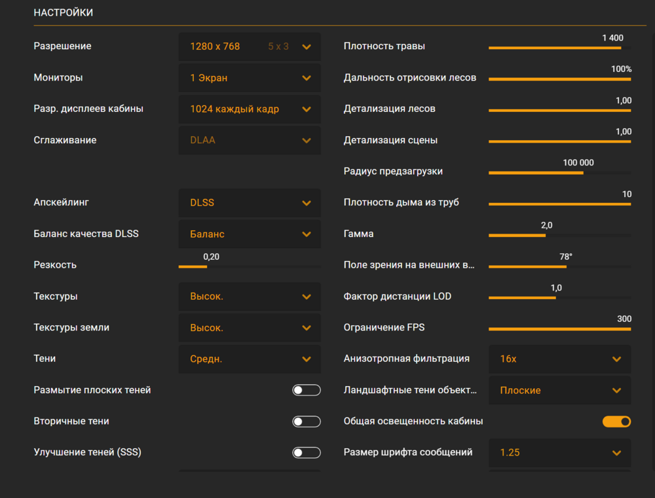Enable Улучшение теней (SSS) toggle
This screenshot has width=655, height=498.
point(307,453)
